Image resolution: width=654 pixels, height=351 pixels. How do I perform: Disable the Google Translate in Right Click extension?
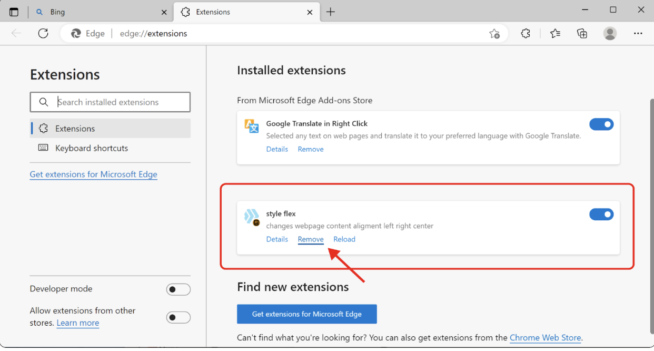point(601,124)
